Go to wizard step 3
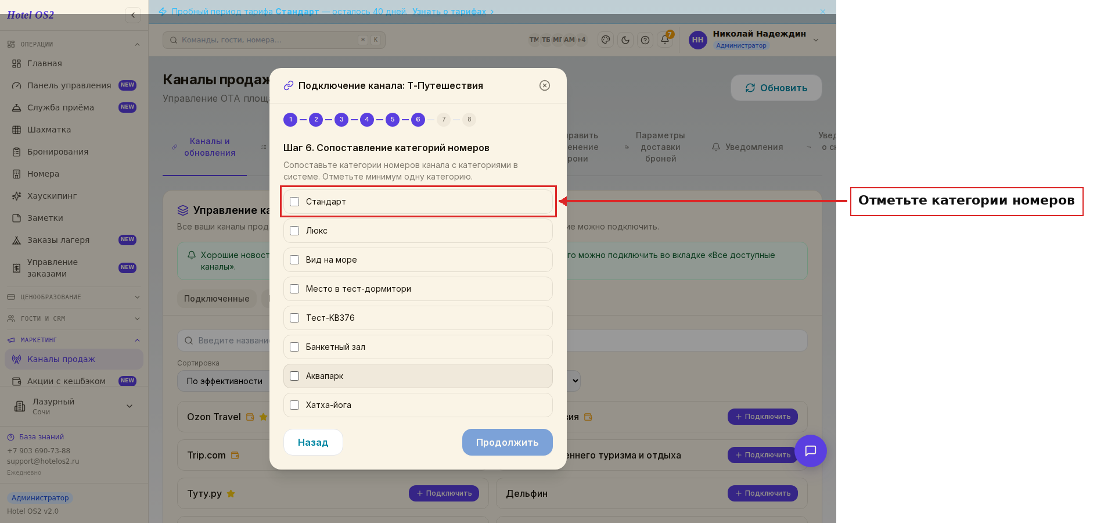Image resolution: width=1097 pixels, height=523 pixels. pyautogui.click(x=341, y=120)
